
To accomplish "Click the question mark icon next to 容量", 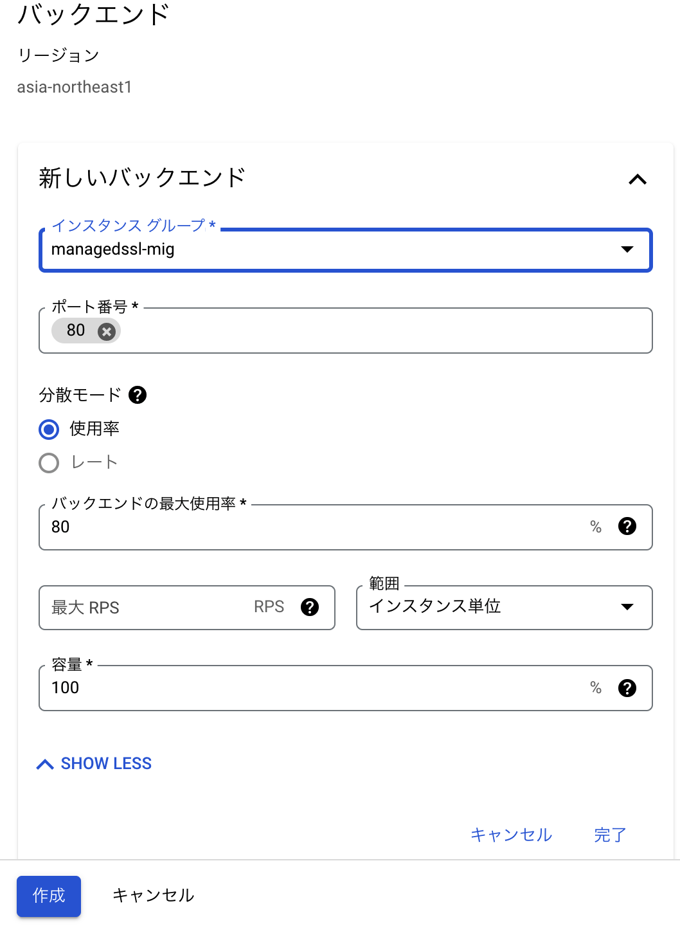I will [626, 688].
